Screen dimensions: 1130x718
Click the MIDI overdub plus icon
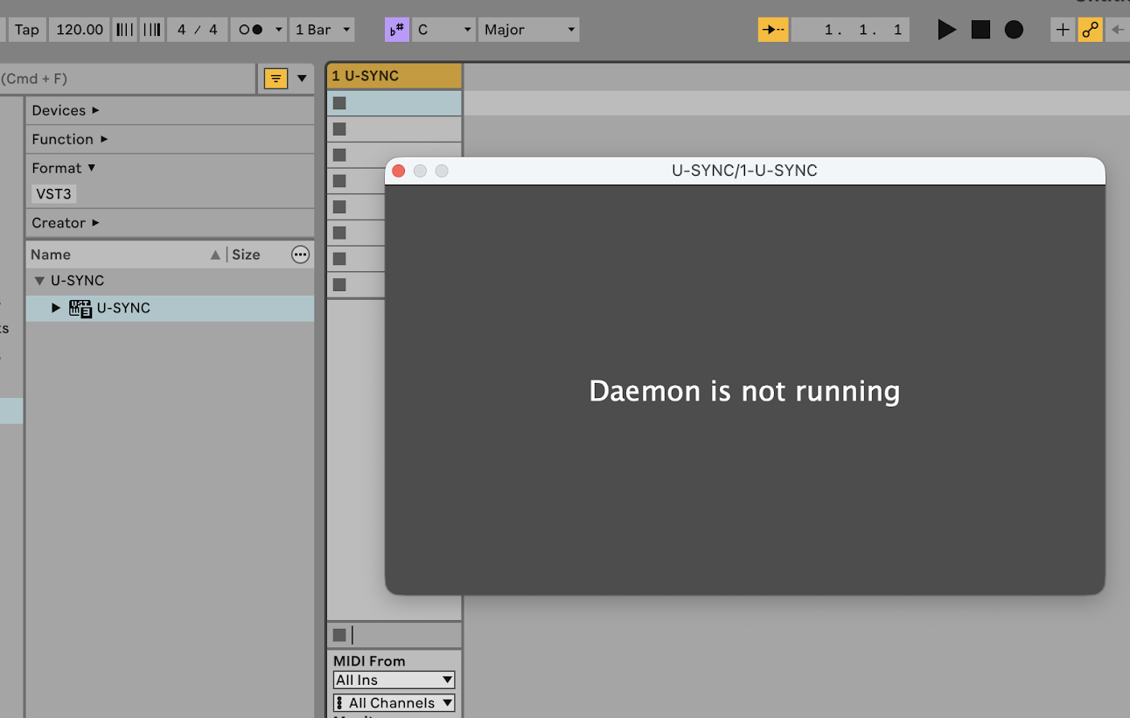pos(1063,30)
